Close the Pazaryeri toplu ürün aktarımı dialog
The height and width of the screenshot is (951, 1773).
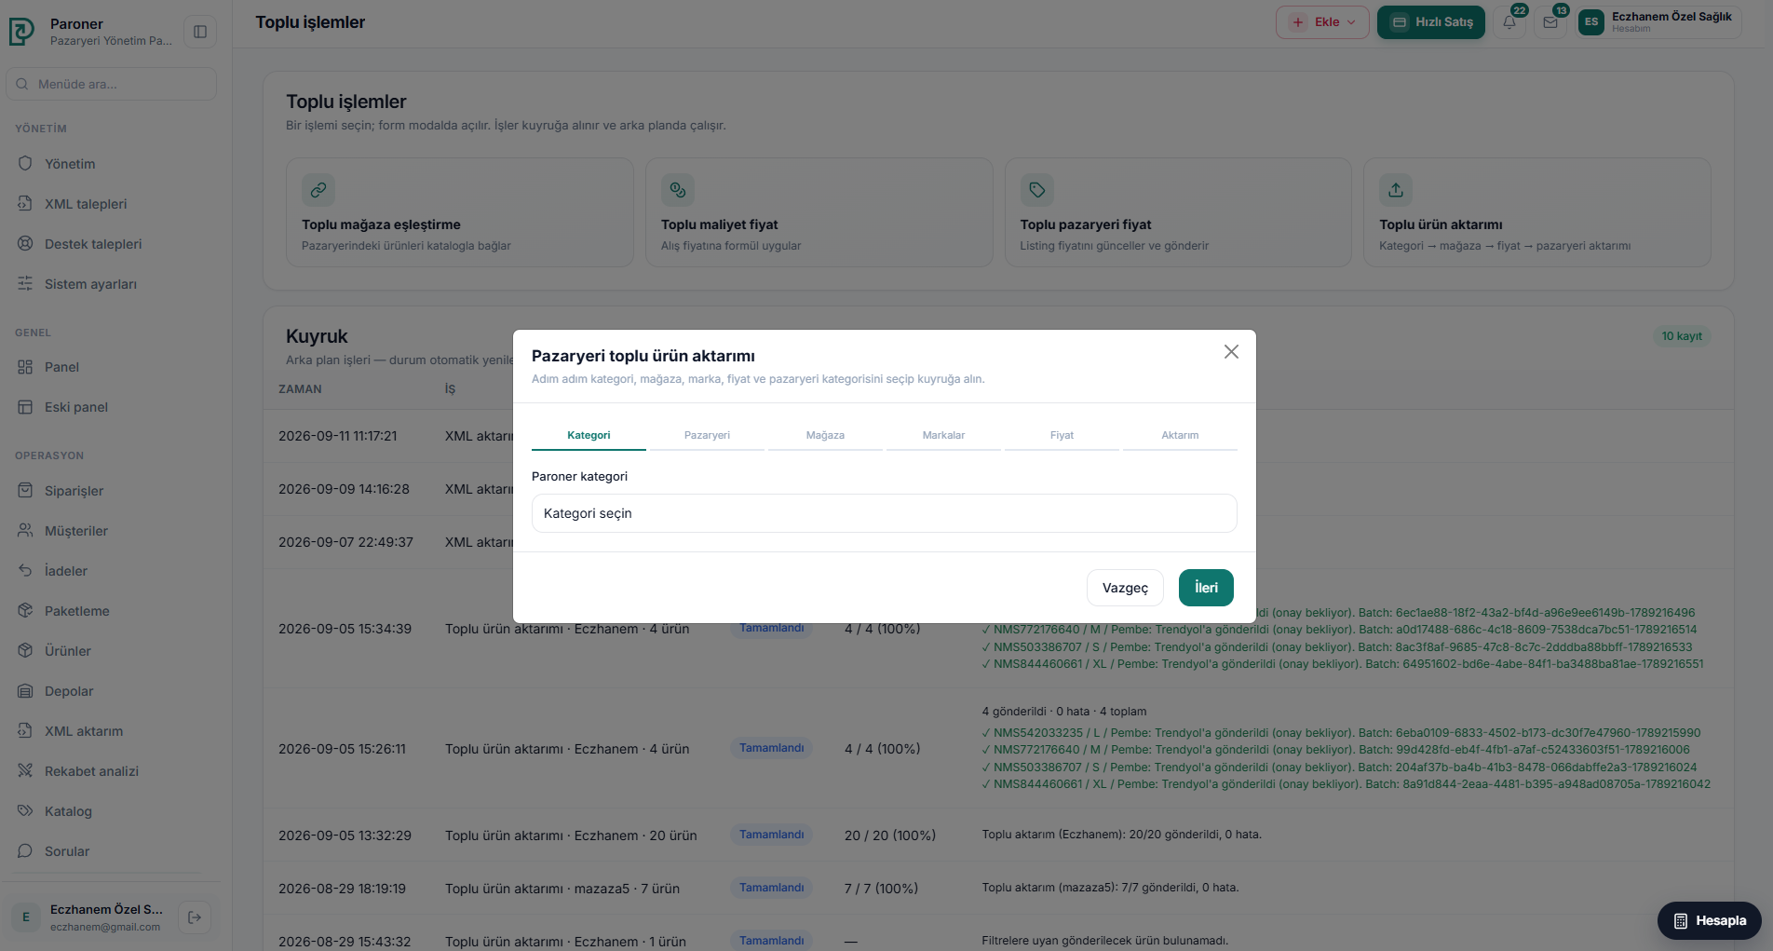[x=1231, y=352]
